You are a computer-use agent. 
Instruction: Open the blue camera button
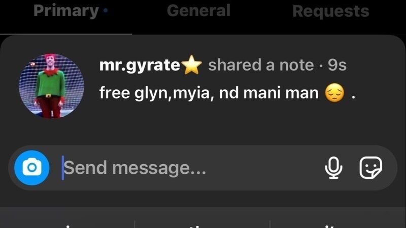click(x=32, y=168)
